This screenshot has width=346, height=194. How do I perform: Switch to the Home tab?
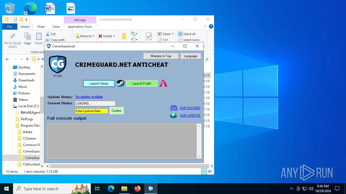pos(25,27)
